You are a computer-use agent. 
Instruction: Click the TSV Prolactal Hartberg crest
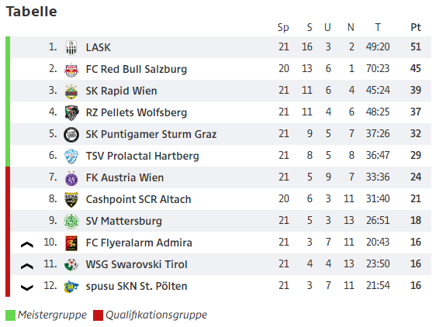click(71, 156)
